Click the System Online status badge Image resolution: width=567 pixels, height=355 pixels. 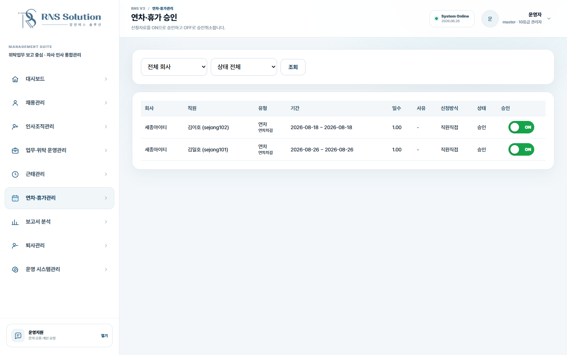click(x=452, y=19)
